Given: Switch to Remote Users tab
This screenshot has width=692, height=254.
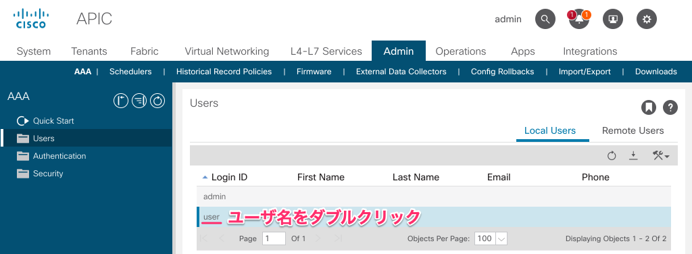Looking at the screenshot, I should [x=633, y=130].
